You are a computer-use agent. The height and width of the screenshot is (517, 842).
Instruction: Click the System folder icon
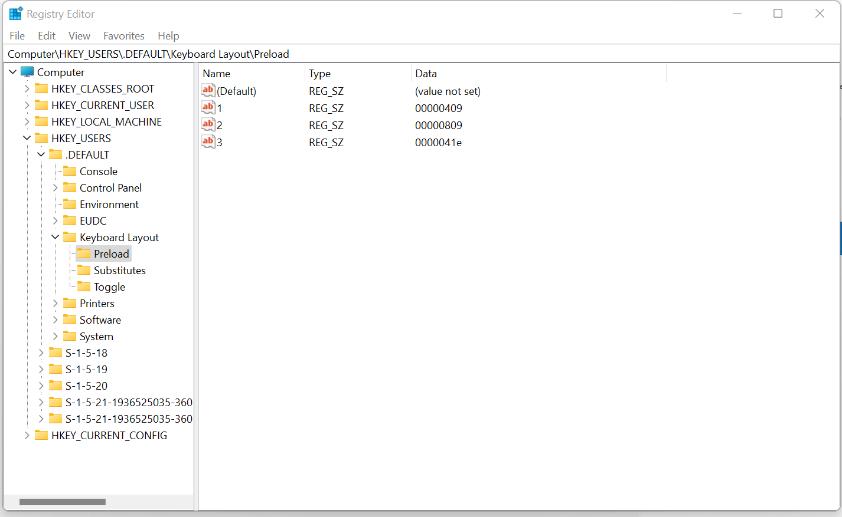[x=70, y=336]
